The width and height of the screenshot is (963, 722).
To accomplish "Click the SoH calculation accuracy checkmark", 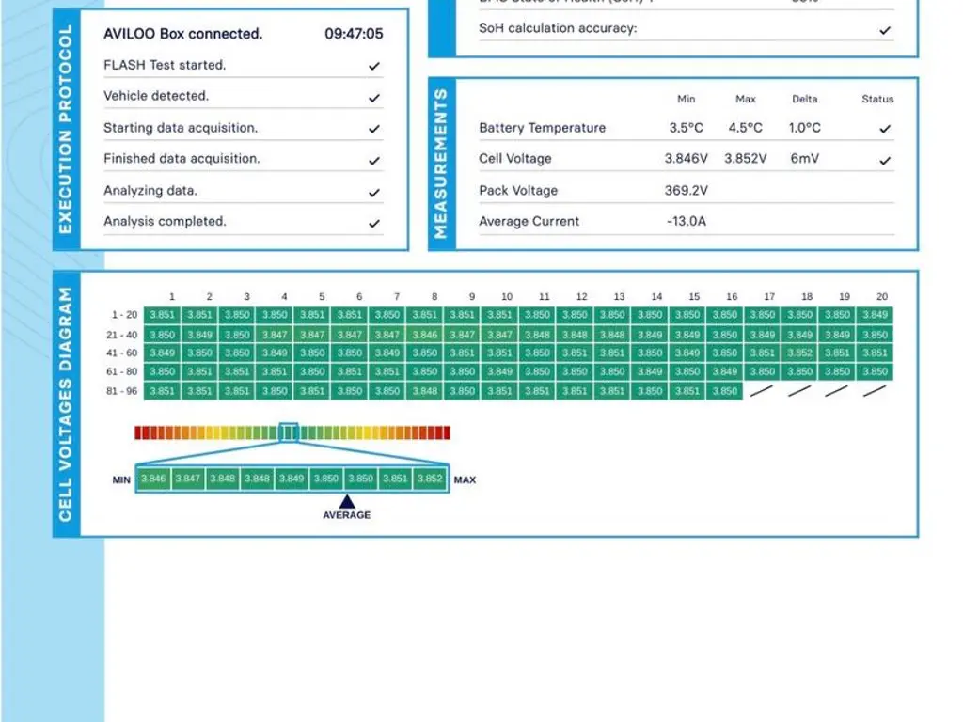I will pyautogui.click(x=884, y=30).
